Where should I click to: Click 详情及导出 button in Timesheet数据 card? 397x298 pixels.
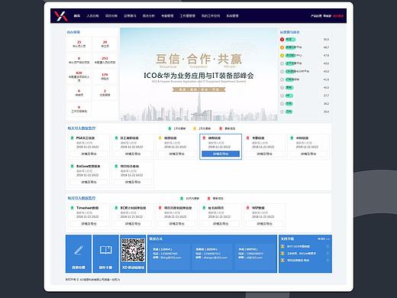click(89, 224)
